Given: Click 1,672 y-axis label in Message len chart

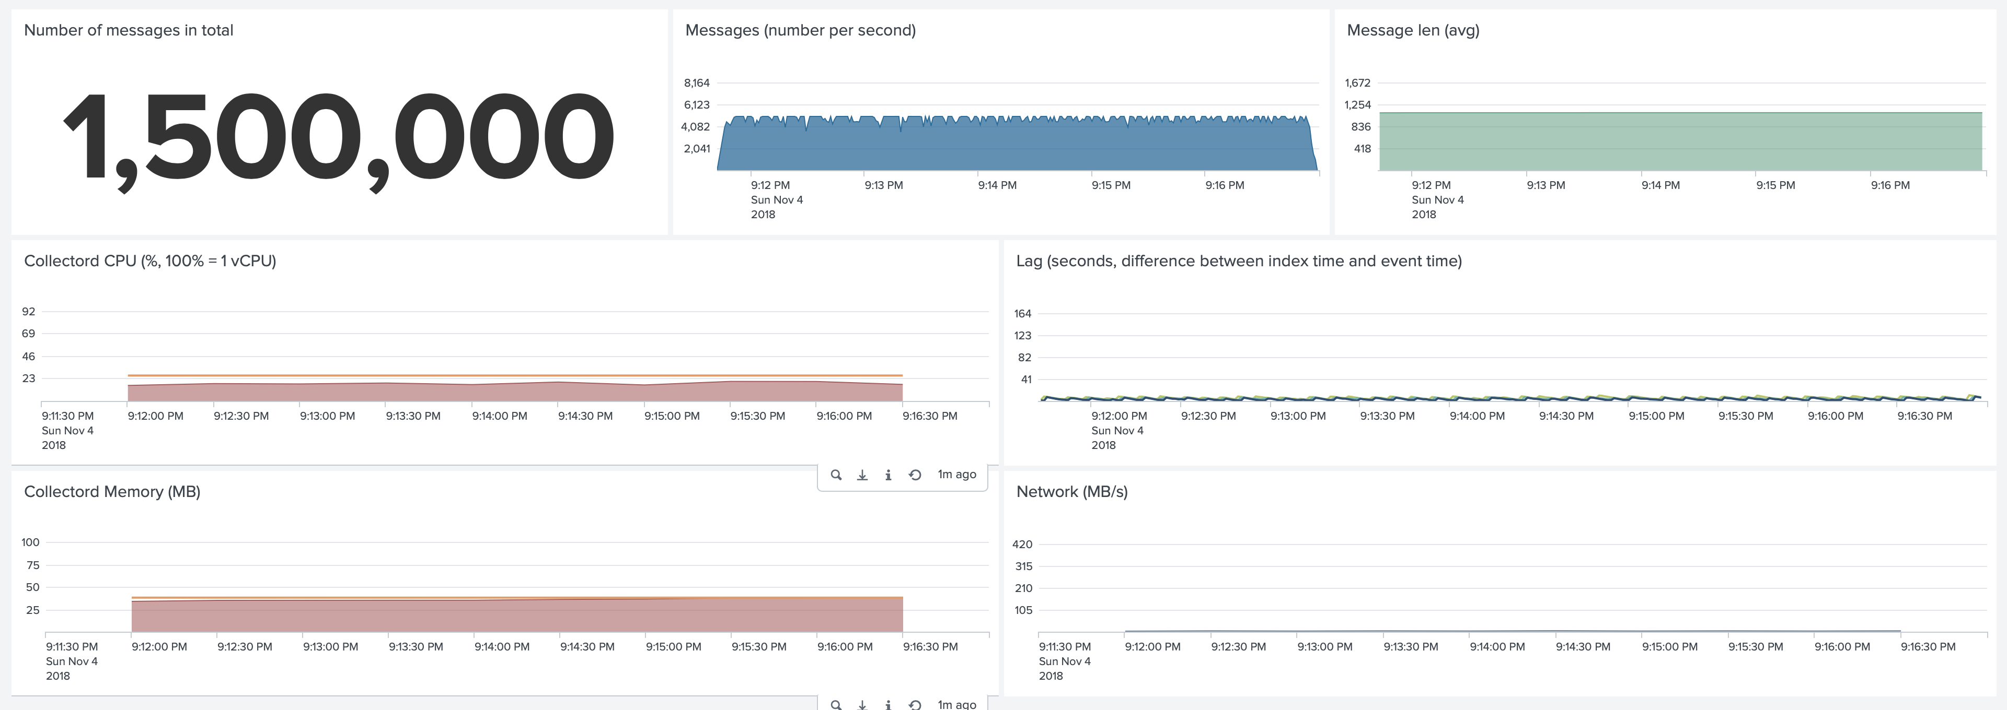Looking at the screenshot, I should pyautogui.click(x=1357, y=82).
